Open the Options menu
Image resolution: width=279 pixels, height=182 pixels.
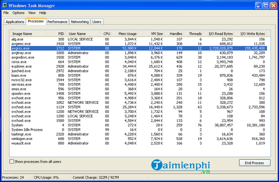tap(18, 13)
